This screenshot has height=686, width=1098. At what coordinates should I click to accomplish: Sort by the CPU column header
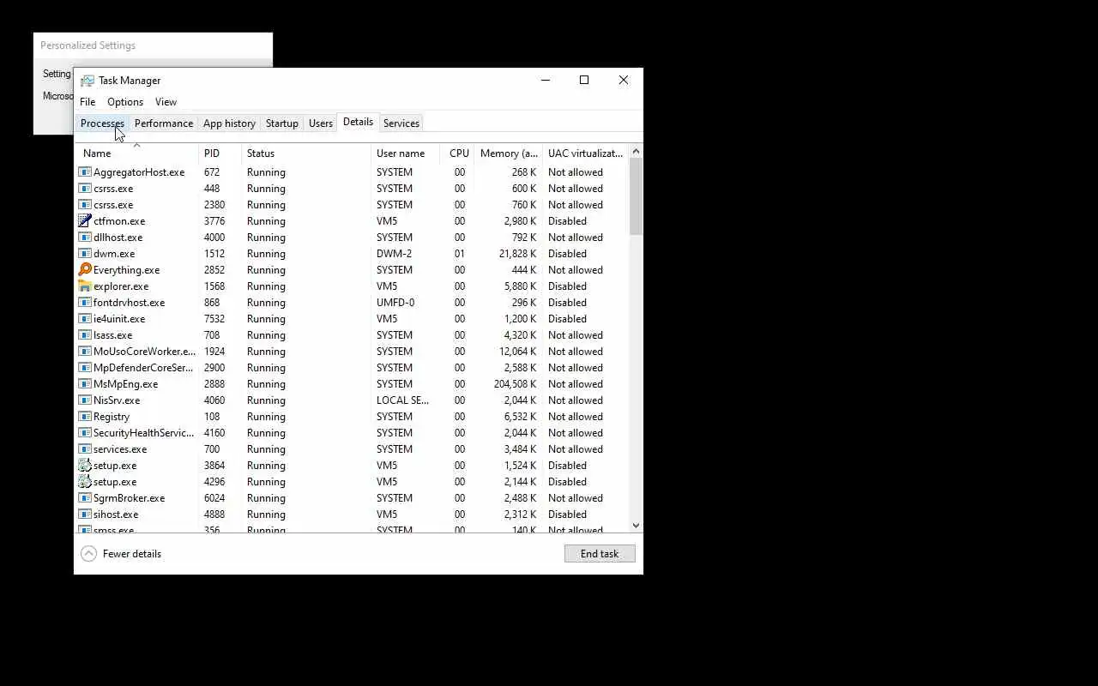click(458, 153)
